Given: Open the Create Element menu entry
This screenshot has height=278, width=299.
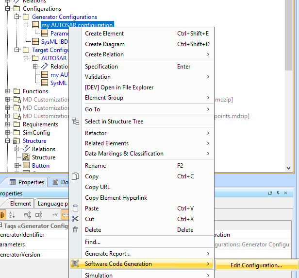Looking at the screenshot, I should click(x=104, y=34).
